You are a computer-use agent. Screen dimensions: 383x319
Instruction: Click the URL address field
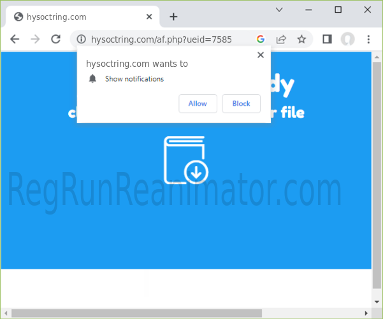tap(166, 39)
